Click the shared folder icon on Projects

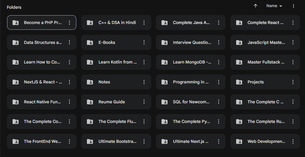point(239,82)
